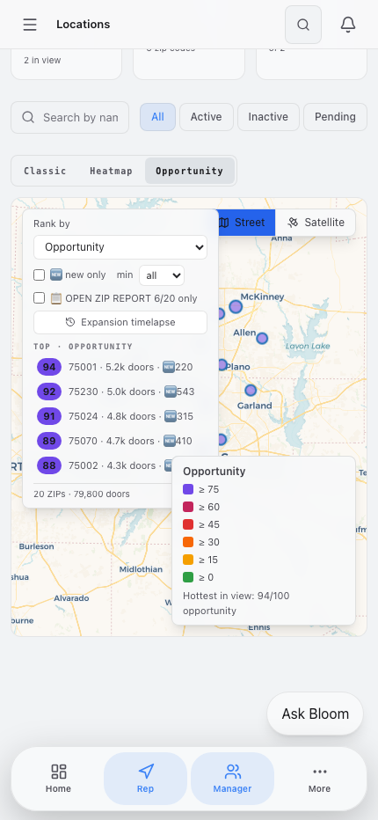Open the Rank by Opportunity dropdown
The width and height of the screenshot is (378, 820).
click(x=120, y=247)
